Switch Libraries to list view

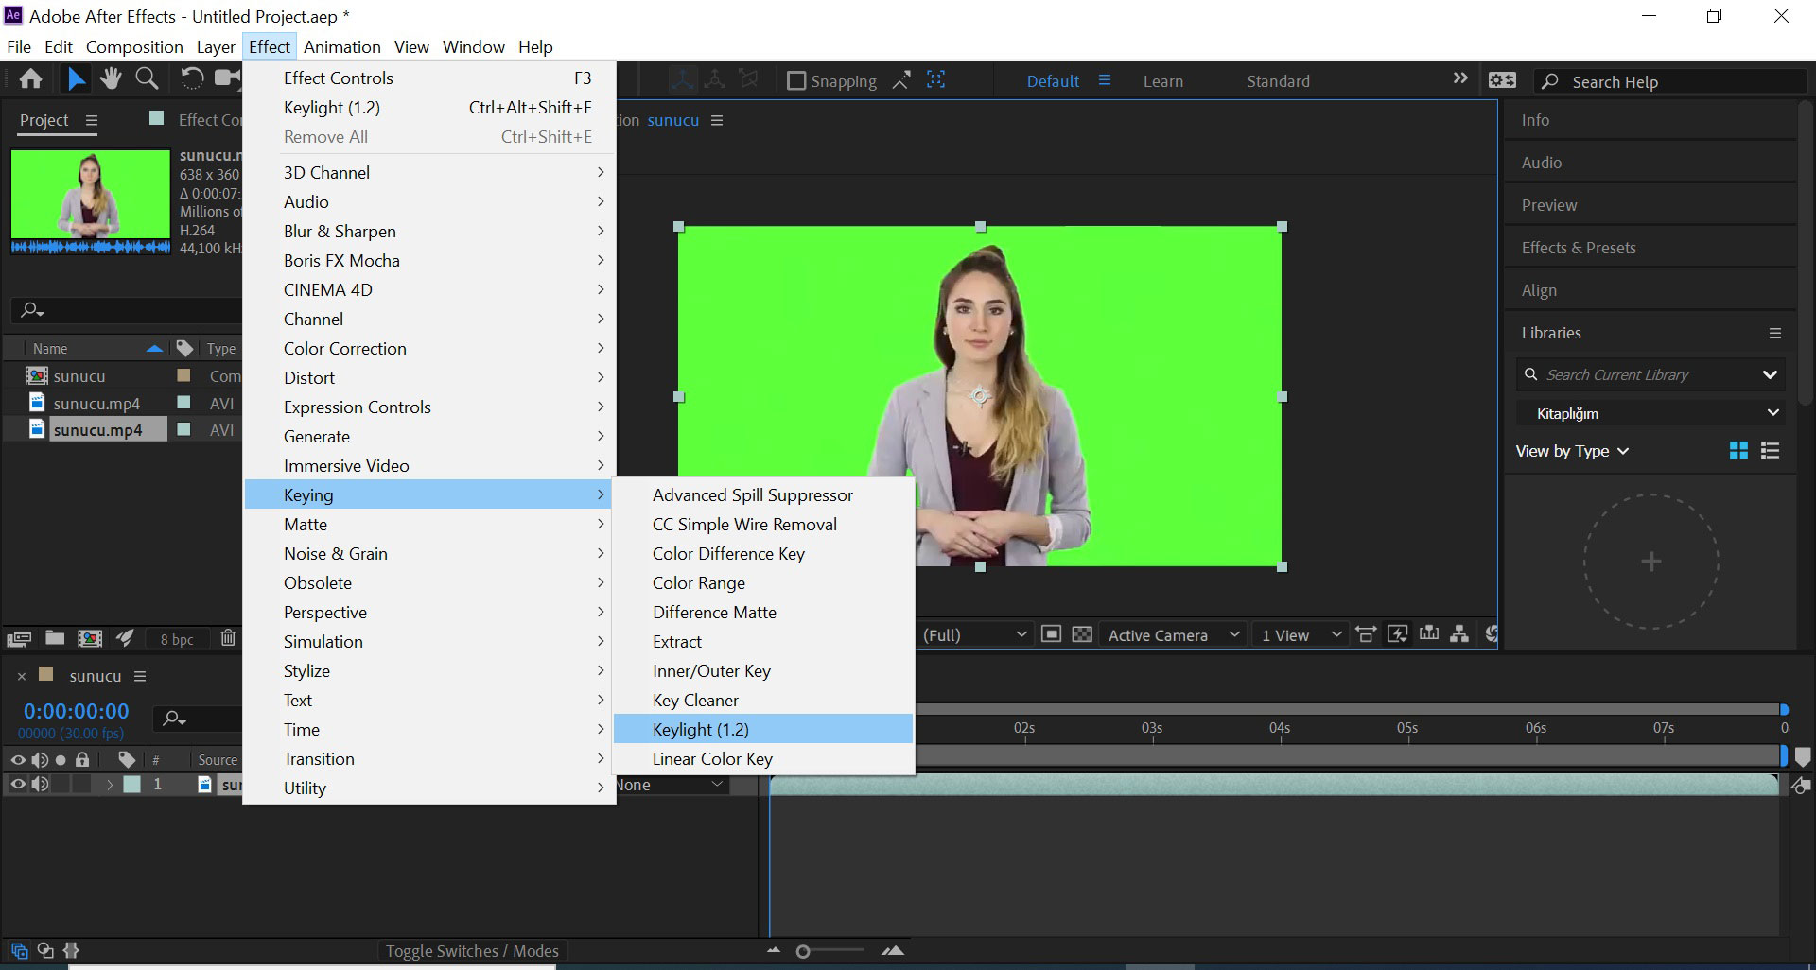coord(1770,451)
